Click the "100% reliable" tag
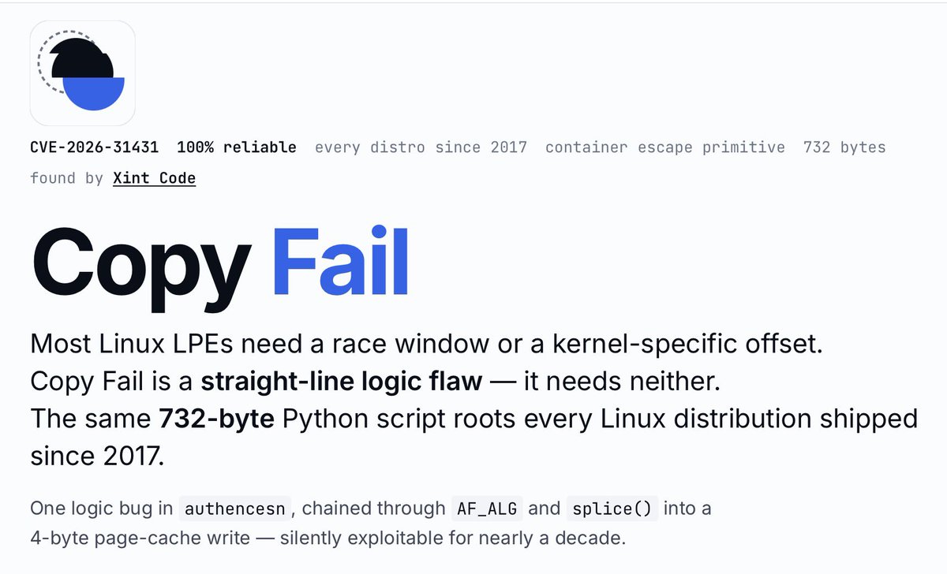The image size is (947, 574). pyautogui.click(x=237, y=147)
